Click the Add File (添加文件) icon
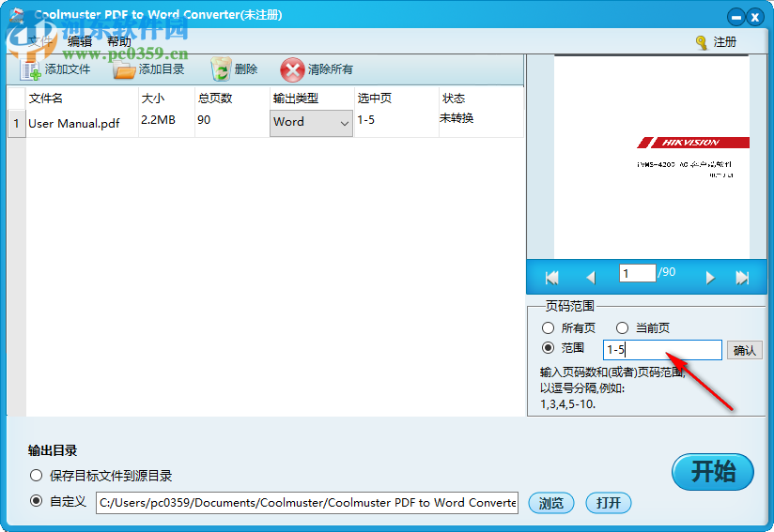The height and width of the screenshot is (532, 774). tap(30, 70)
